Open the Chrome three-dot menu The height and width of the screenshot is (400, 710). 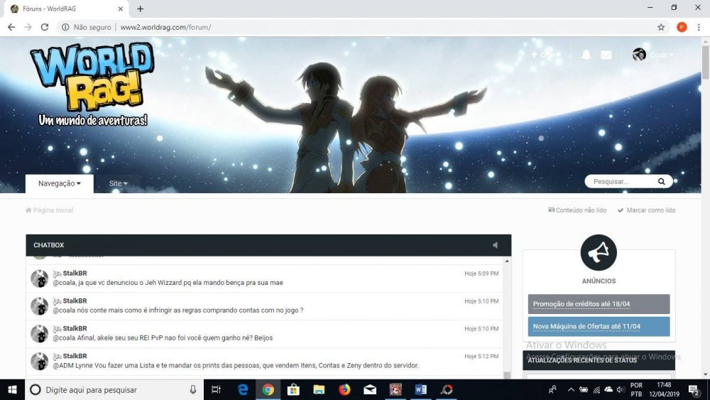(x=699, y=27)
